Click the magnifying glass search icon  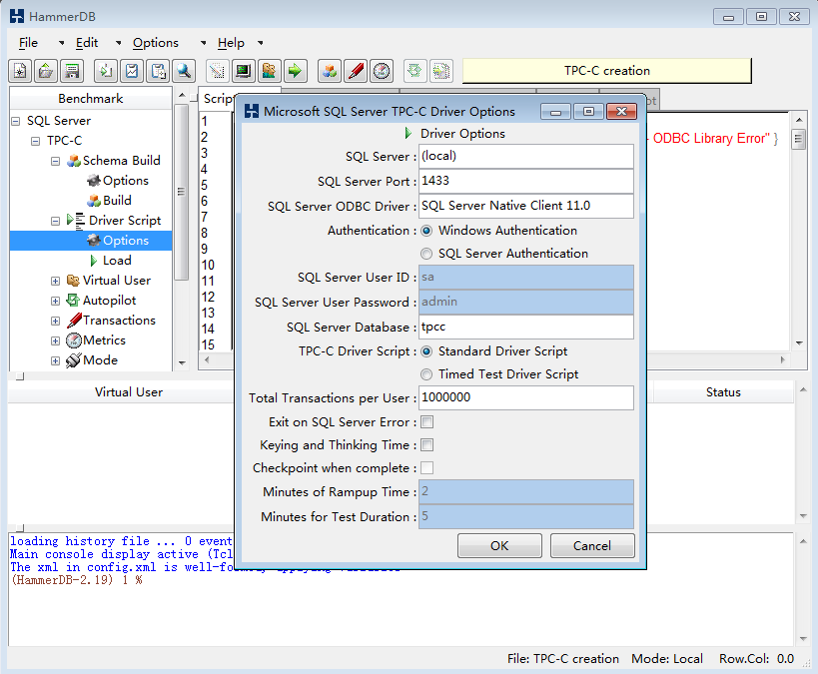point(184,71)
